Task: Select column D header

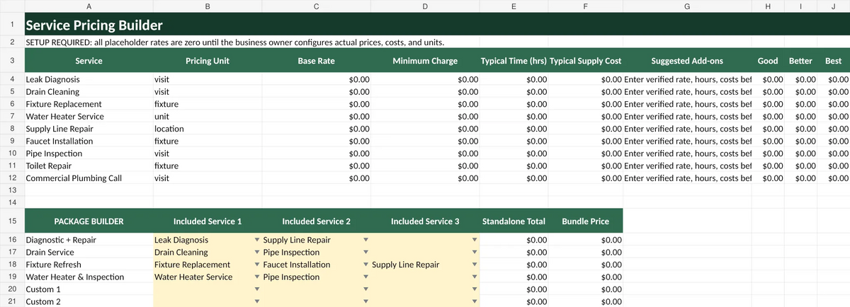Action: (426, 6)
